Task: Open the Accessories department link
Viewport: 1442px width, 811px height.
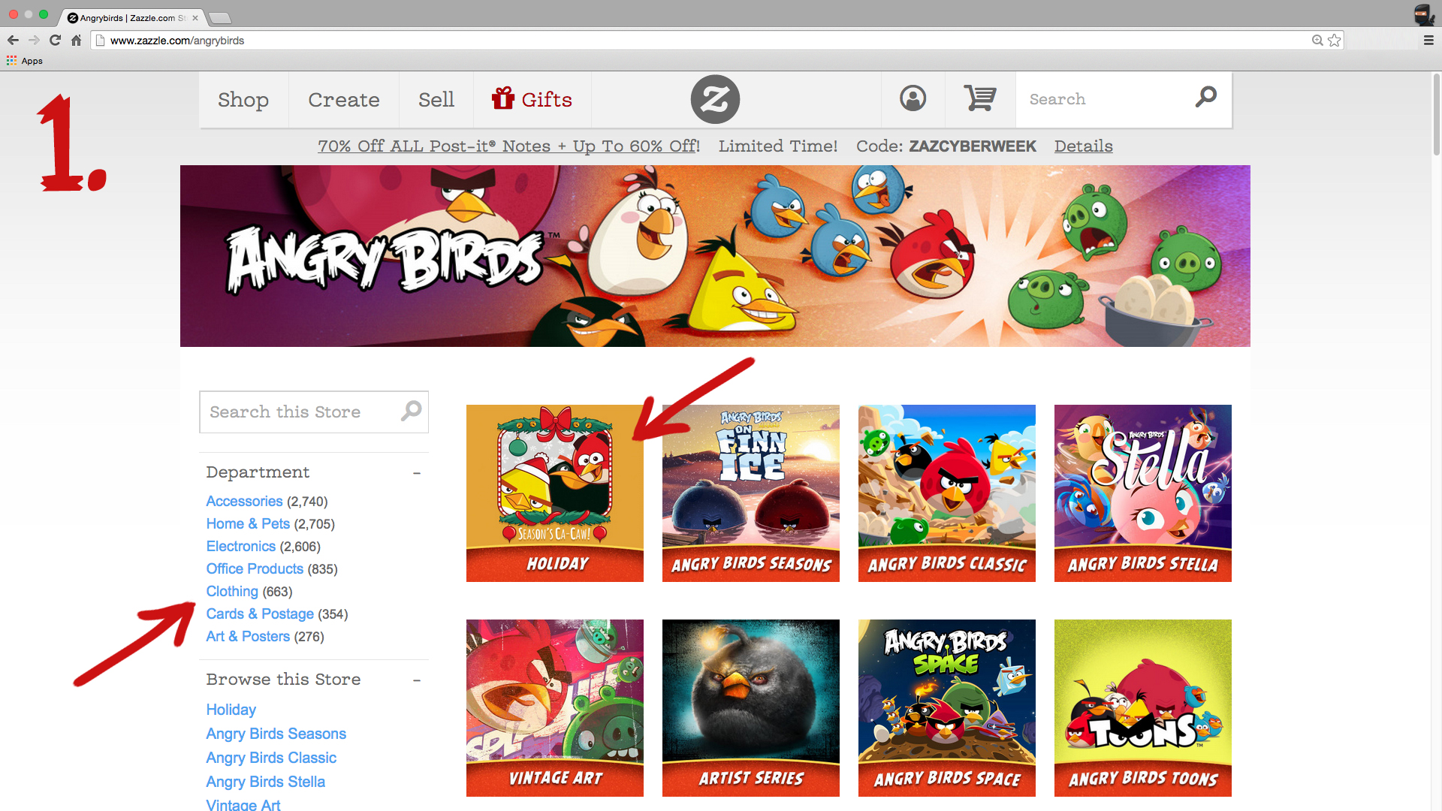Action: [244, 501]
